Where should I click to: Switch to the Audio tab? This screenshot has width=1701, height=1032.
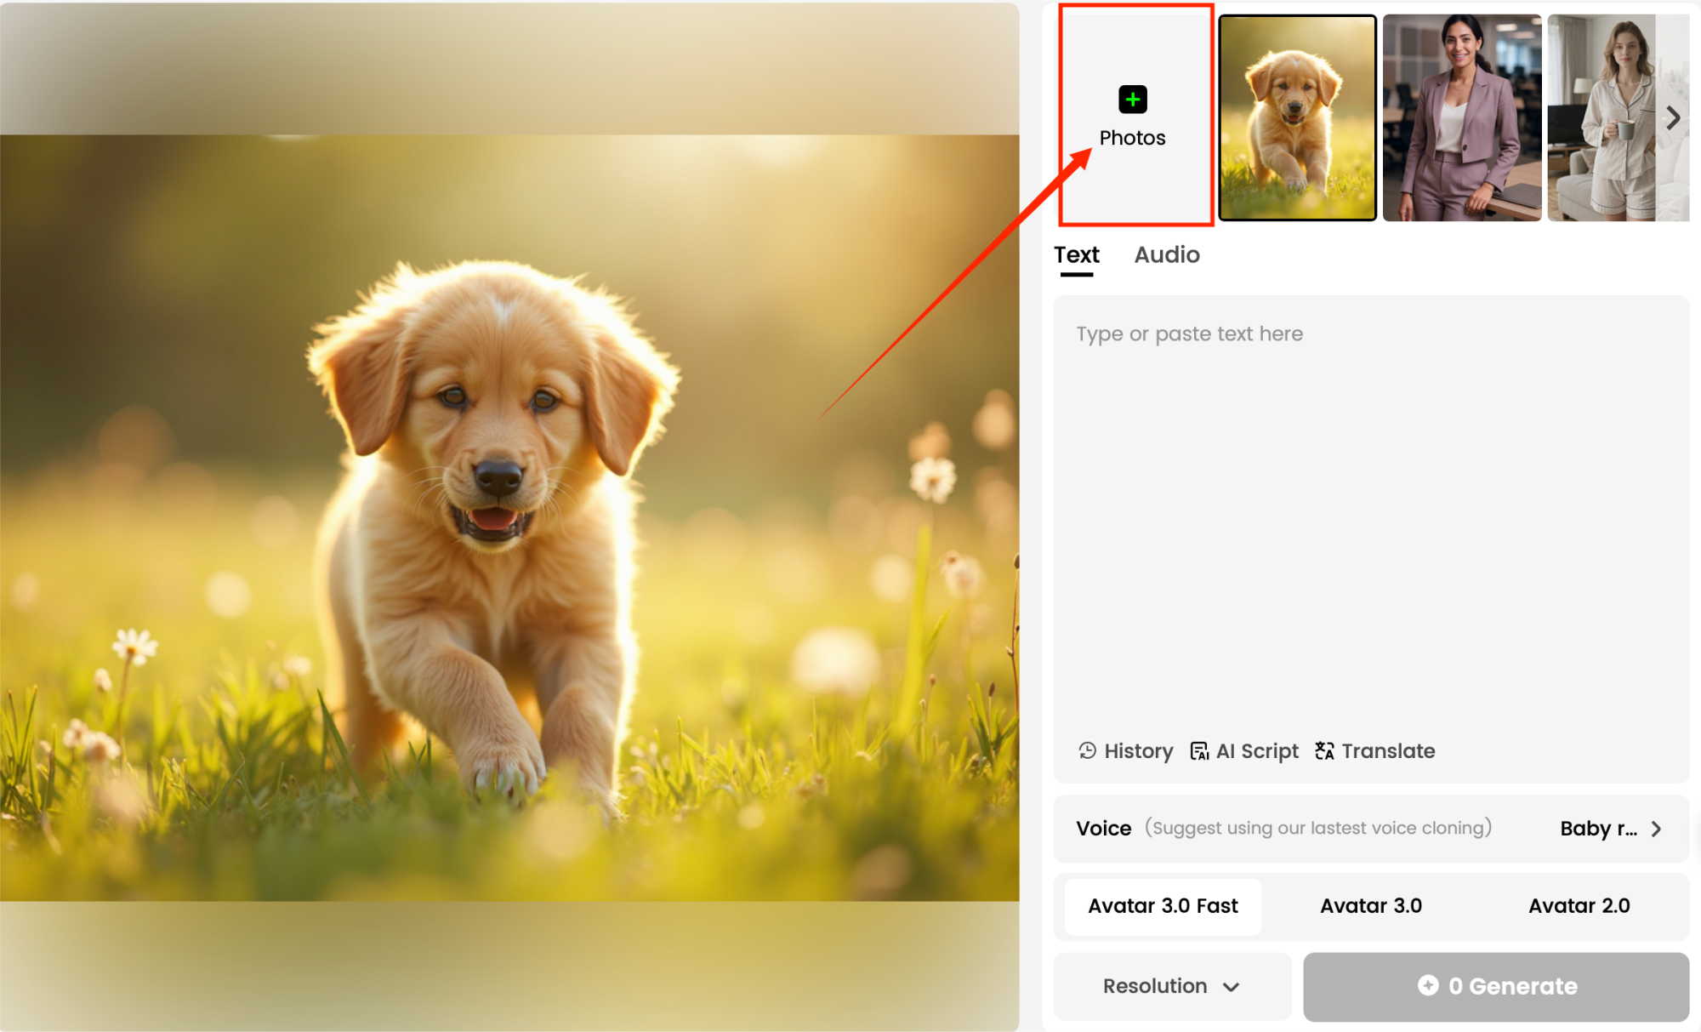click(1166, 254)
